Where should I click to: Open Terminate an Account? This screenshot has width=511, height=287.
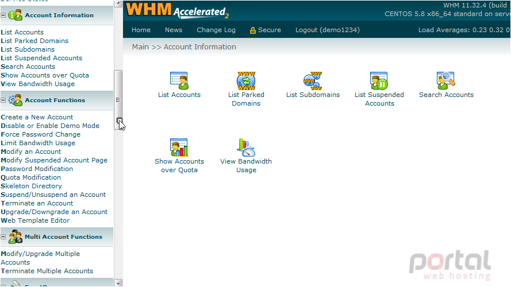[x=37, y=203]
